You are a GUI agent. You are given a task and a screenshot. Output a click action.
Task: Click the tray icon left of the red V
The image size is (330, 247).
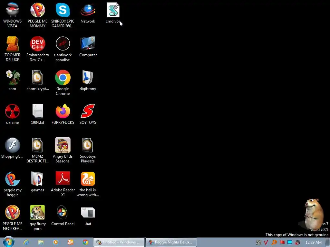point(259,242)
